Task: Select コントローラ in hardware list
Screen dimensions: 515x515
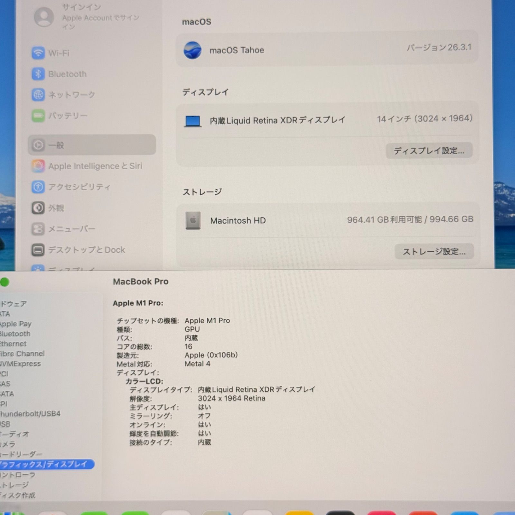Action: tap(18, 475)
